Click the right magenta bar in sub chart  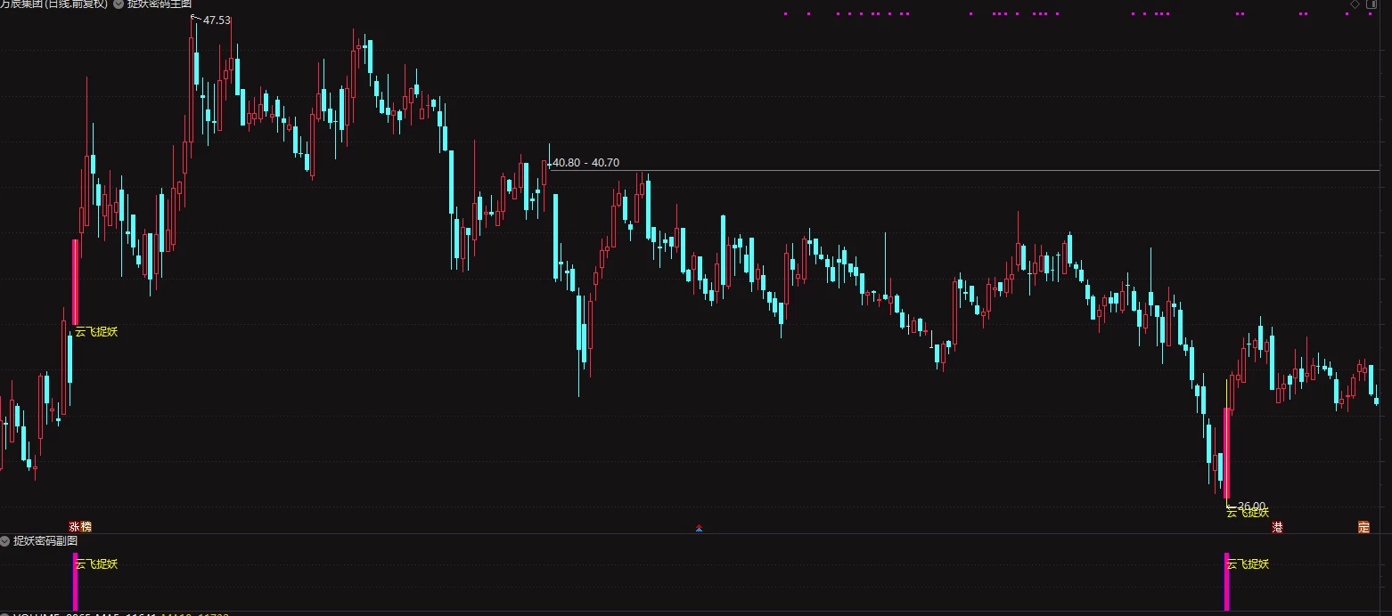point(1226,581)
